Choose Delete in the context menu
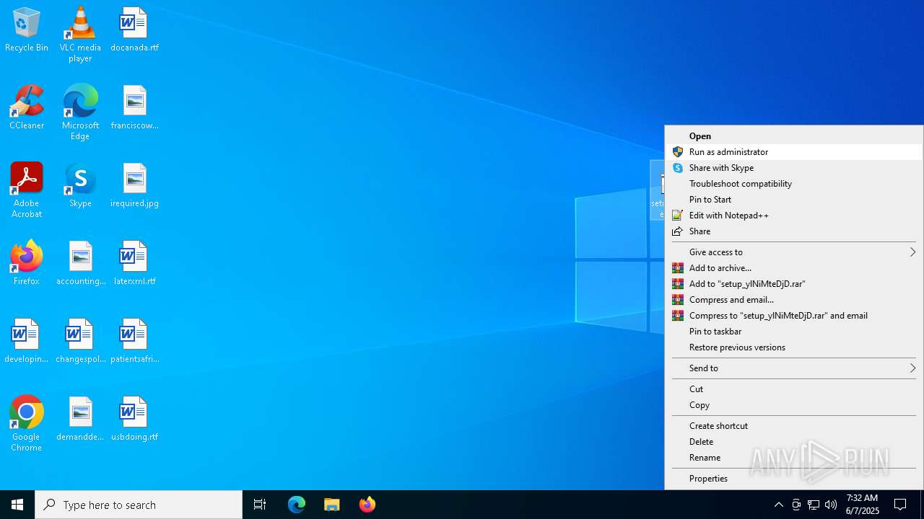The height and width of the screenshot is (519, 924). coord(794,442)
